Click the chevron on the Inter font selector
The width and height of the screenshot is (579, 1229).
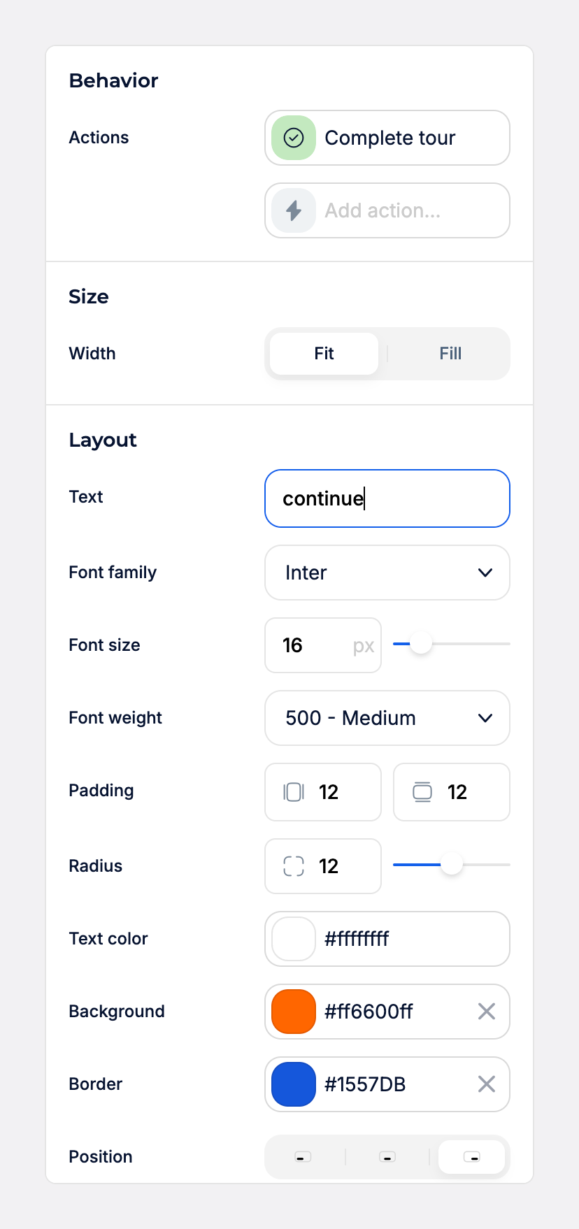[485, 573]
